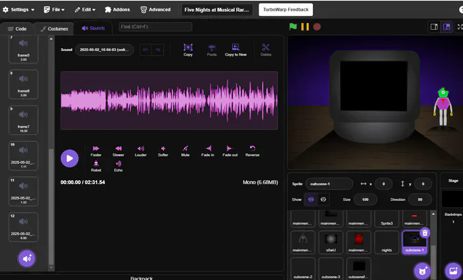Apply the Reverse sound effect
Image resolution: width=463 pixels, height=280 pixels.
[252, 148]
